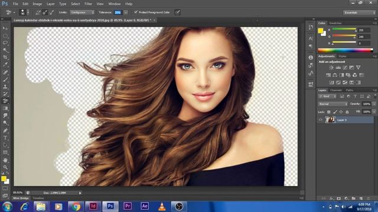Screen dimensions: 378x212
Task: Select the Background Eraser tool
Action: click(5, 101)
